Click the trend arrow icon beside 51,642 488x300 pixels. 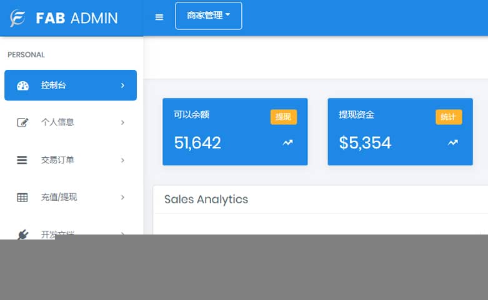click(287, 143)
